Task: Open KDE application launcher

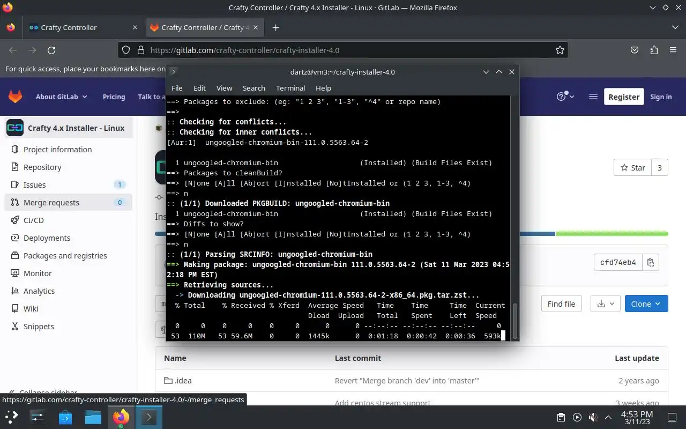Action: [12, 417]
